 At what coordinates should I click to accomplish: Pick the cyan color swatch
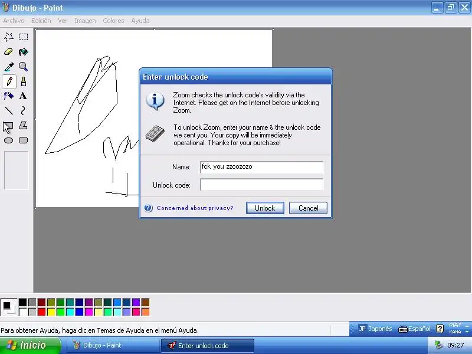[70, 312]
